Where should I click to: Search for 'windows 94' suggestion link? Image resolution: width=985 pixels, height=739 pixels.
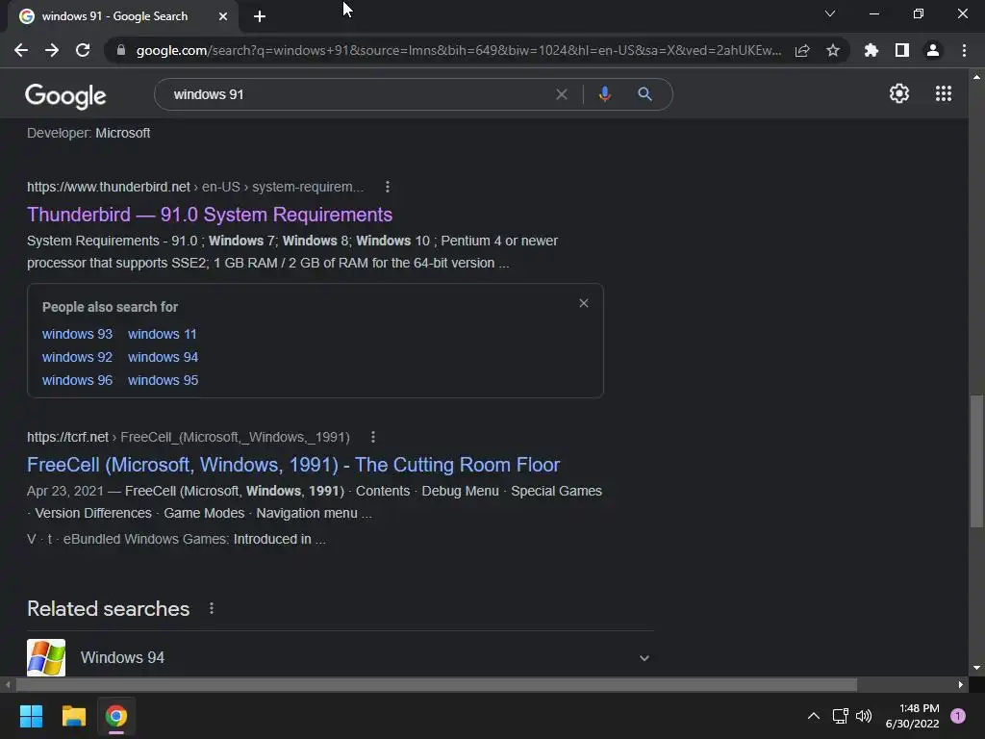pos(164,358)
